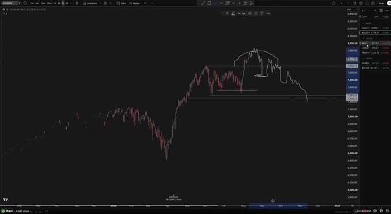Select the arrow drawing tool

click(x=221, y=3)
